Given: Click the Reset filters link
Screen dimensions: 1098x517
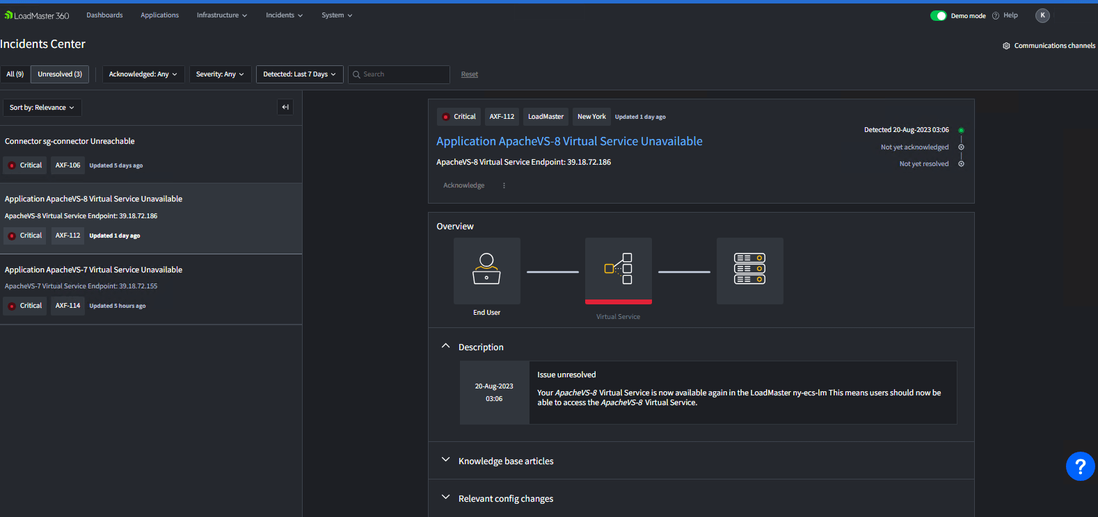Looking at the screenshot, I should (470, 74).
